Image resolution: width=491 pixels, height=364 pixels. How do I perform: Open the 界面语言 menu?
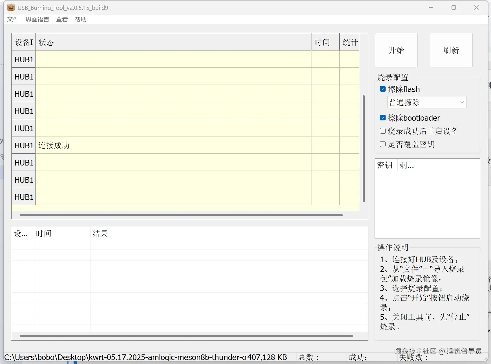tap(37, 19)
